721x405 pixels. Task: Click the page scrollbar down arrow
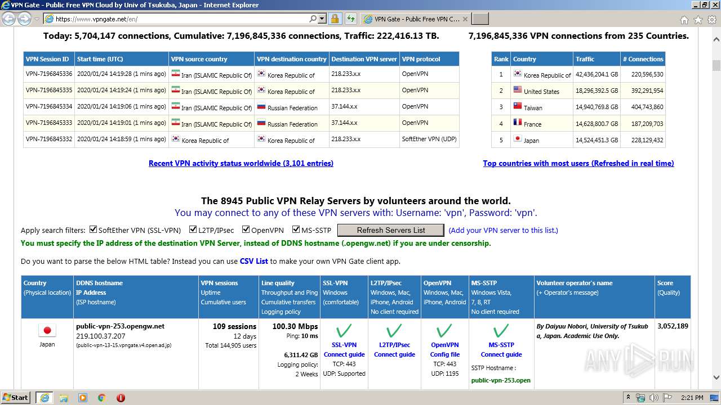tap(716, 377)
